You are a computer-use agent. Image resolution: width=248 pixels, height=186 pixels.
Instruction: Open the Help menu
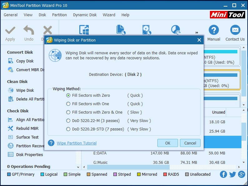pos(125,15)
